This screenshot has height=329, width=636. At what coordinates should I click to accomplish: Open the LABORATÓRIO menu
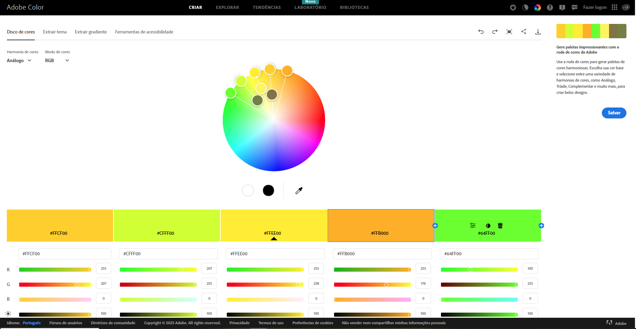[310, 8]
